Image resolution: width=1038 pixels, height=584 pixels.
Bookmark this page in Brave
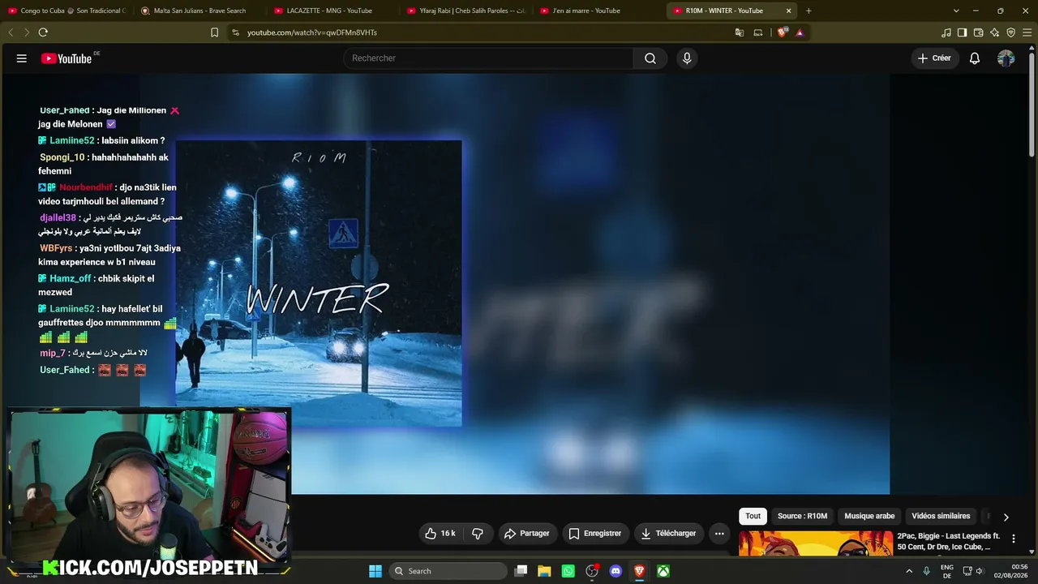point(214,32)
